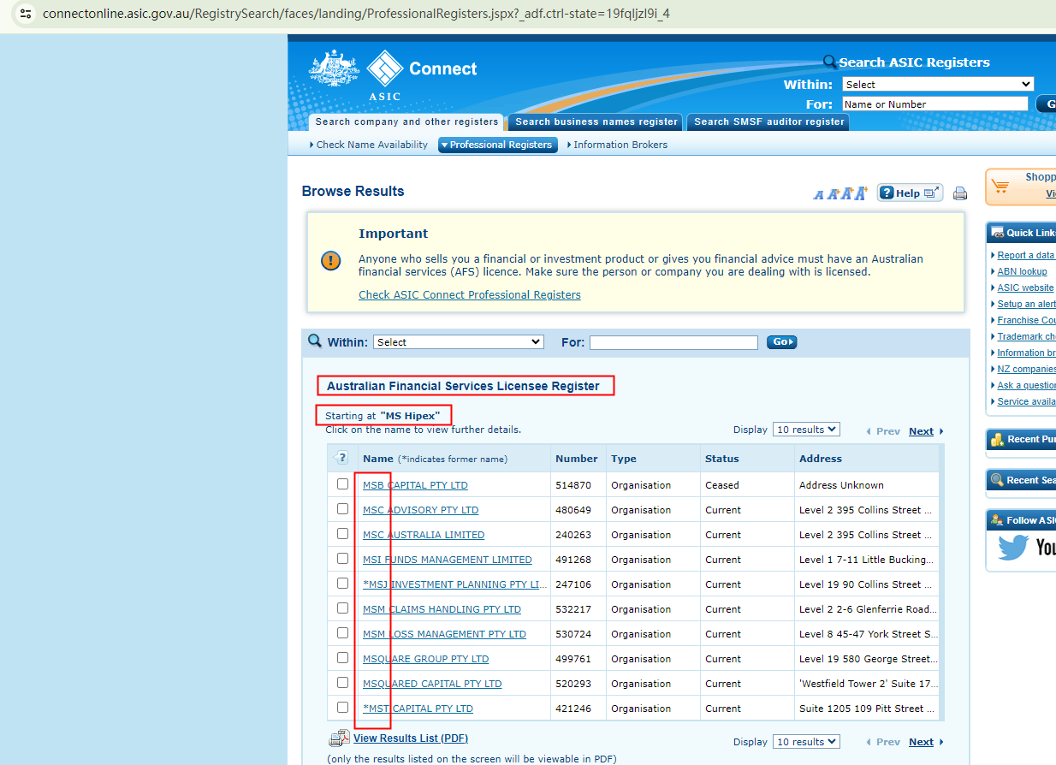Click the Recent Purchases panel icon
Viewport: 1056px width, 765px height.
(997, 439)
